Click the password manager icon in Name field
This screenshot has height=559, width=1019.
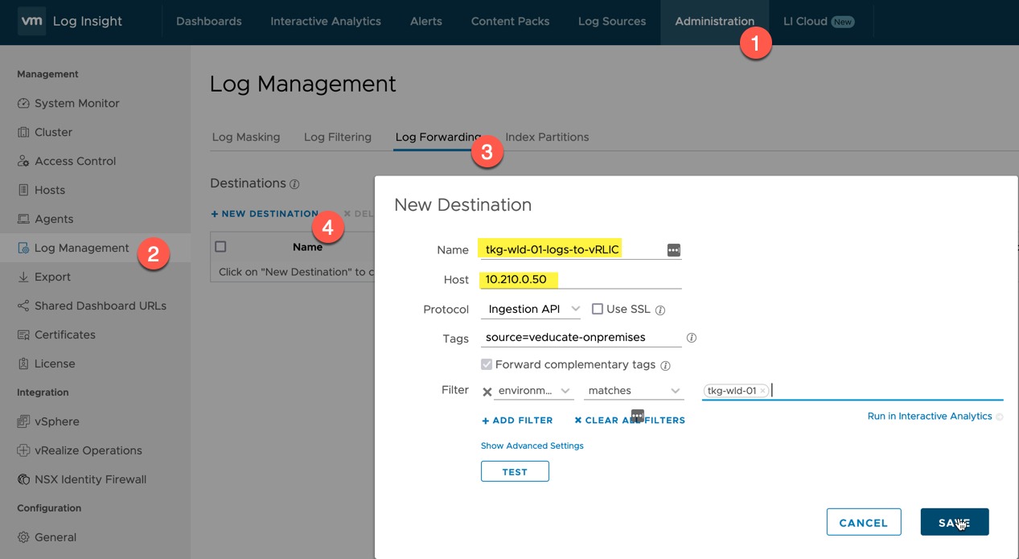click(x=674, y=250)
